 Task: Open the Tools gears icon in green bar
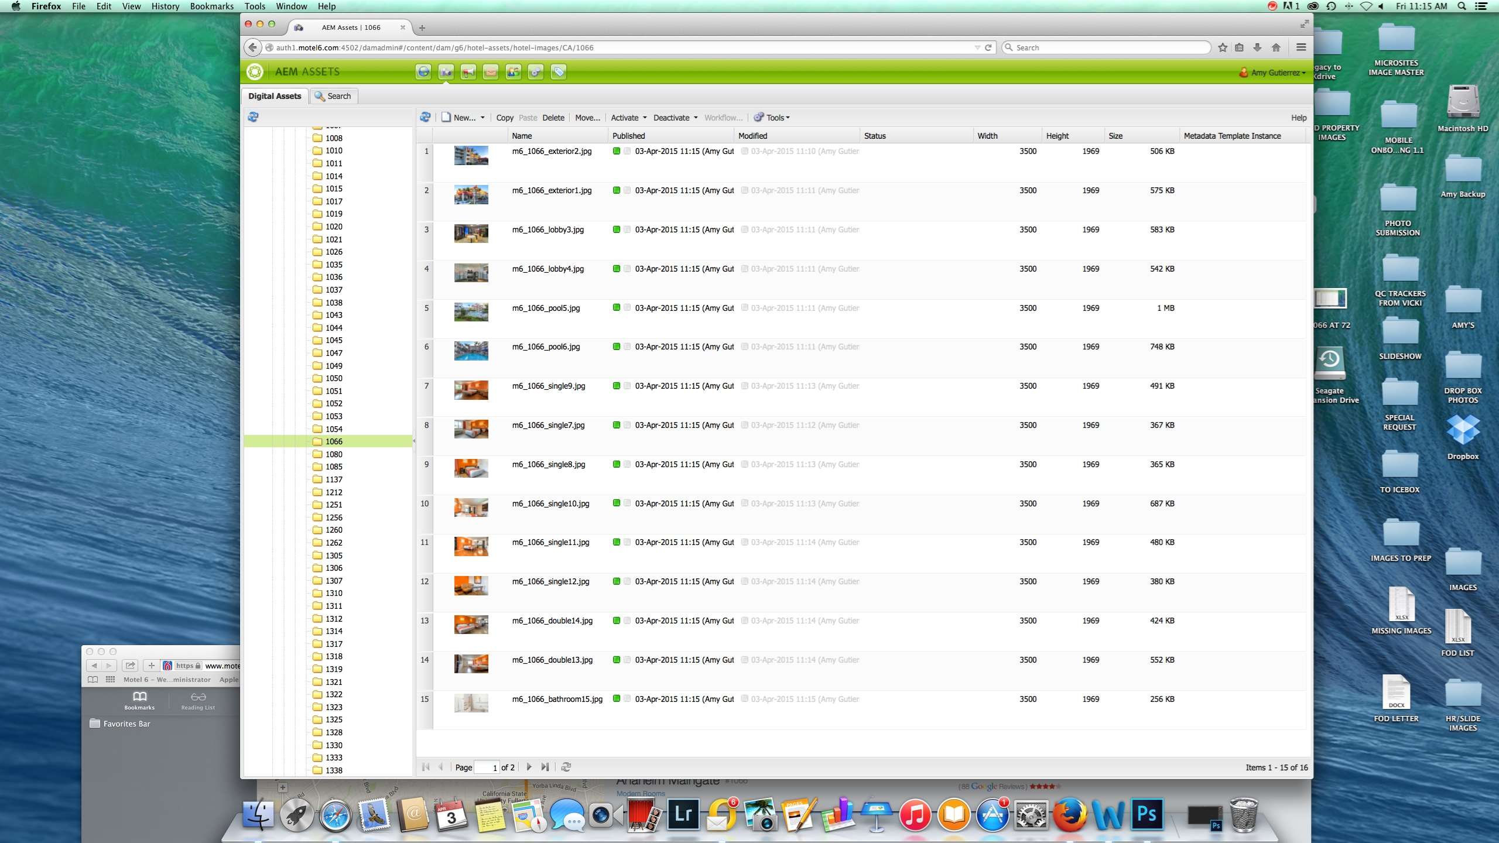536,72
